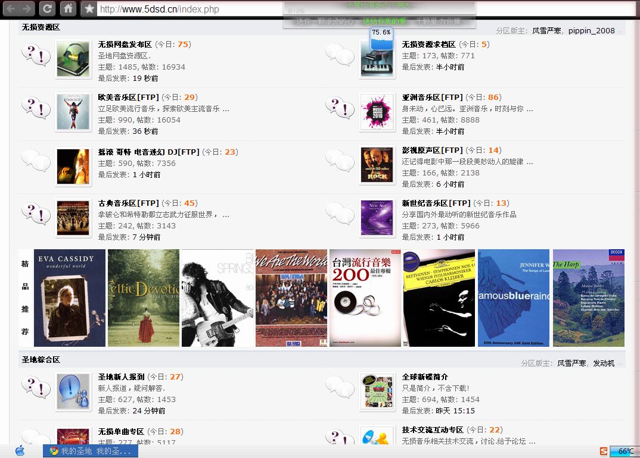Click new-posts bubble beside 圣地新人报到

(36, 387)
